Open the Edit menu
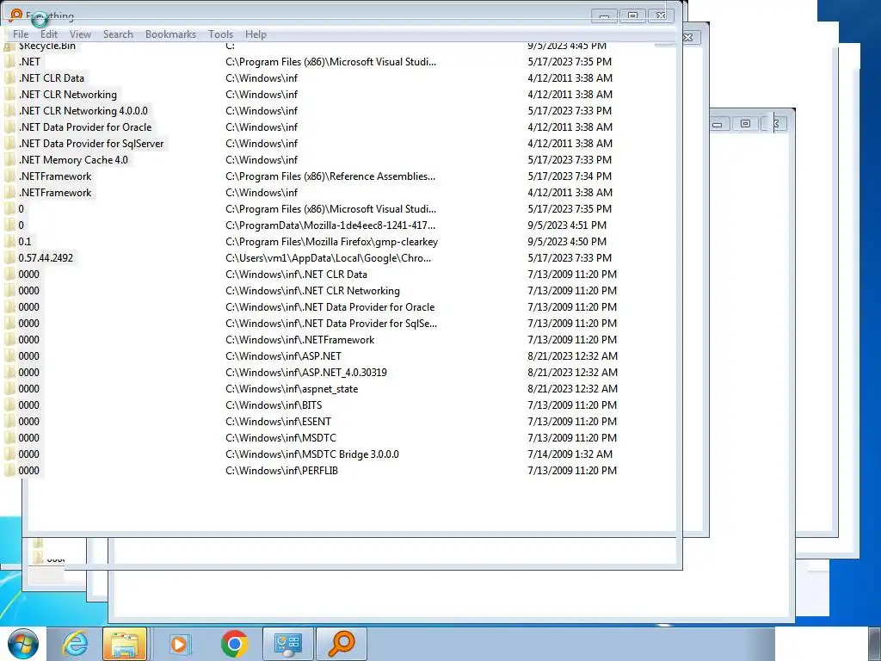This screenshot has height=661, width=881. (x=49, y=34)
